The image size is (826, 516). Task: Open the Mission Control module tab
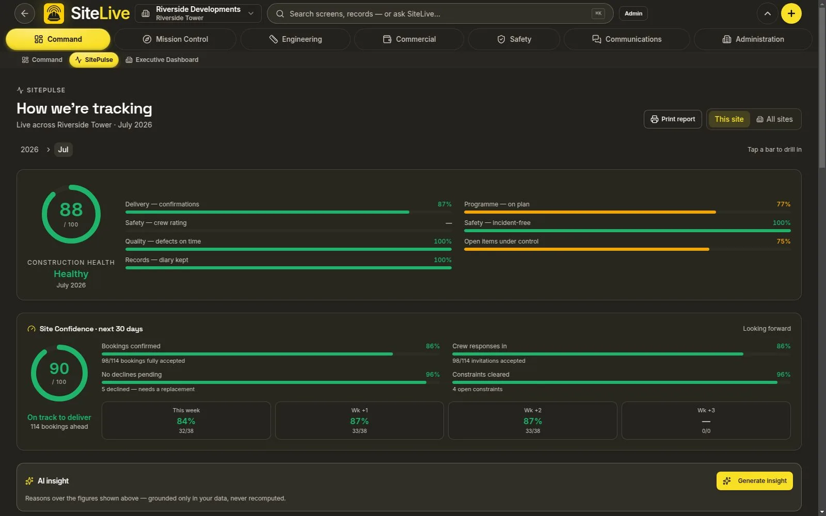175,39
